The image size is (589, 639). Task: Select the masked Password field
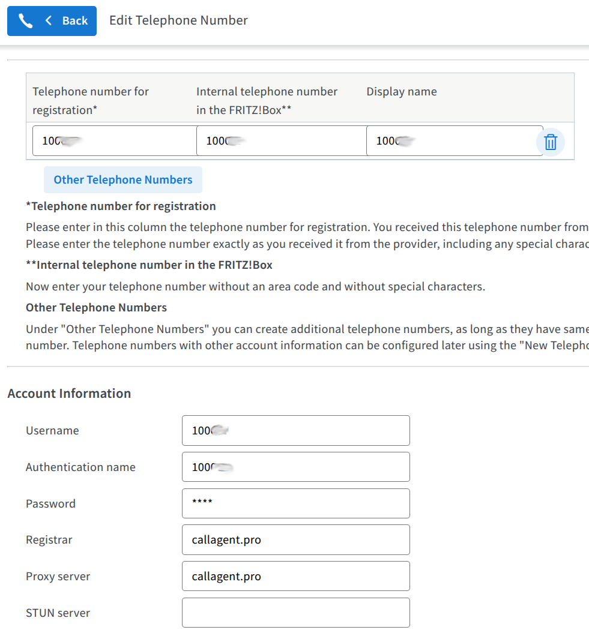pyautogui.click(x=295, y=503)
